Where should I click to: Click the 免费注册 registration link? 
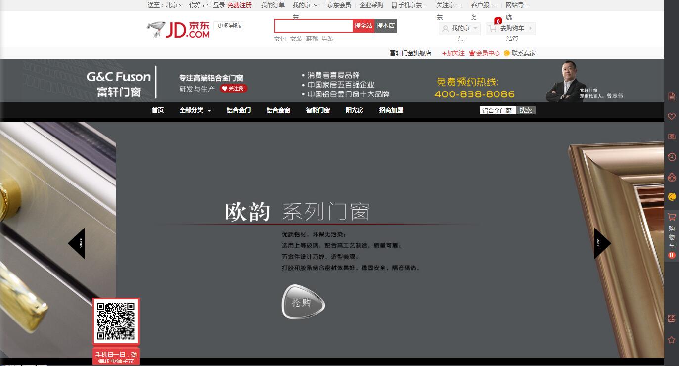(239, 5)
